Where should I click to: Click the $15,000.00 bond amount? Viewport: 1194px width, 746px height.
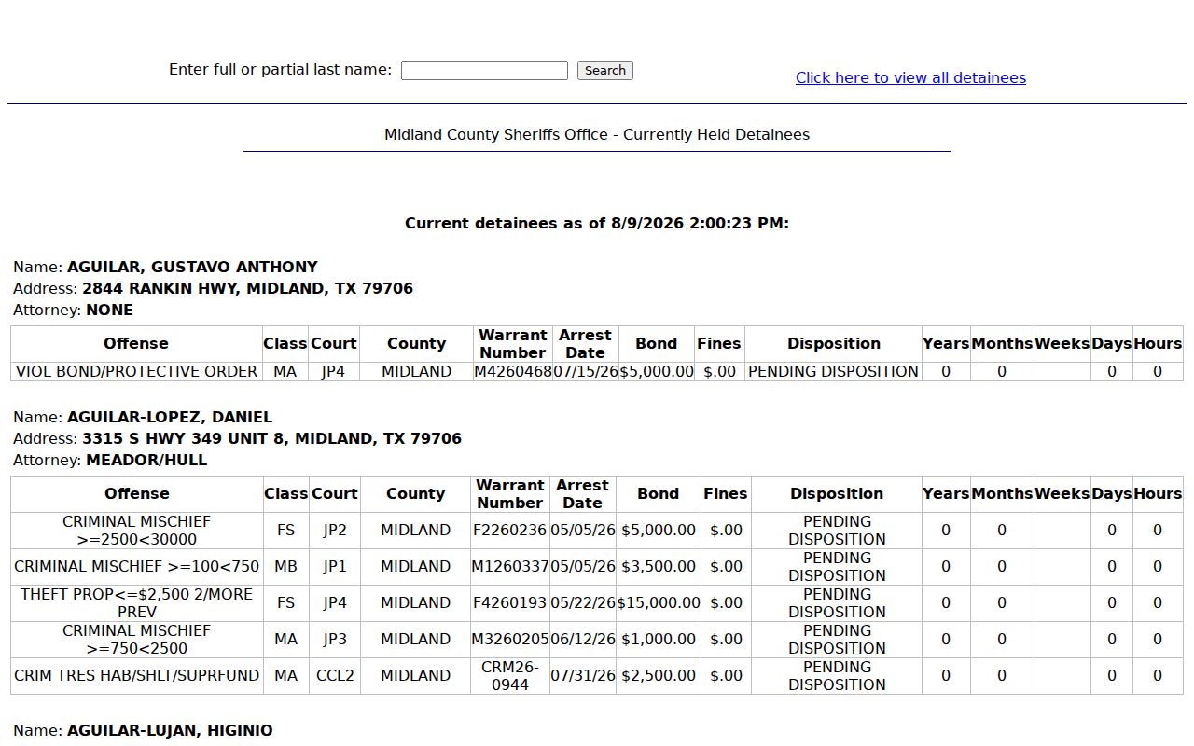[659, 602]
